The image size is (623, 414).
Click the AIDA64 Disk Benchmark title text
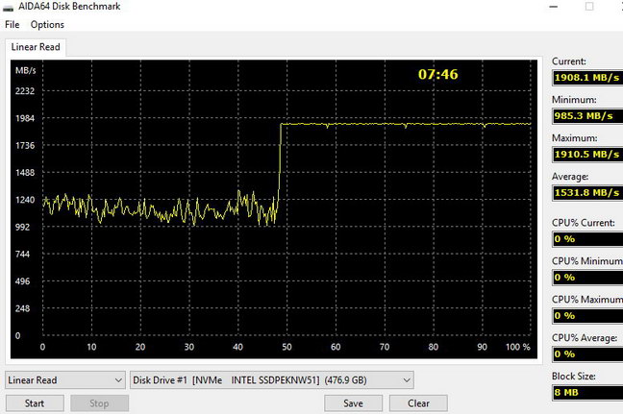[69, 7]
